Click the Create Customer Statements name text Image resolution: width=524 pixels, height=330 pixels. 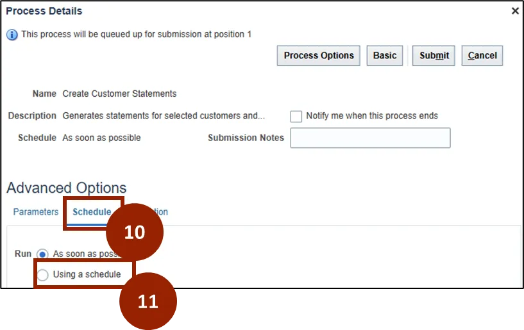pyautogui.click(x=119, y=94)
